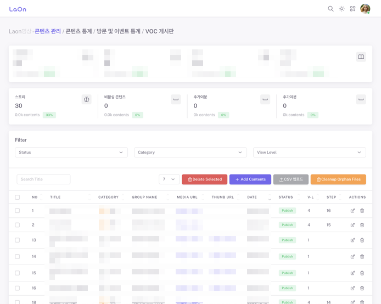381x304 pixels.
Task: Focus the Search Title input field
Action: [x=43, y=179]
